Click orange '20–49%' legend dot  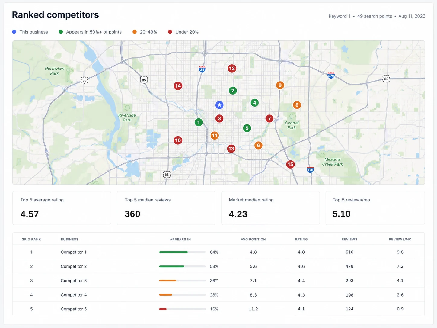pyautogui.click(x=135, y=32)
